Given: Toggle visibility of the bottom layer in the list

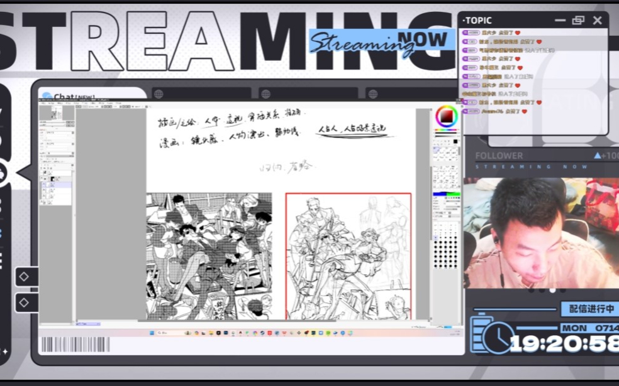Looking at the screenshot, I should coord(42,202).
